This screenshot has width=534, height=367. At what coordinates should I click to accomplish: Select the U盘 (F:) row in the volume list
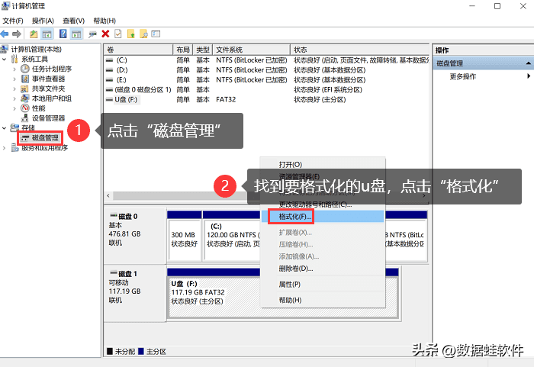(x=267, y=100)
